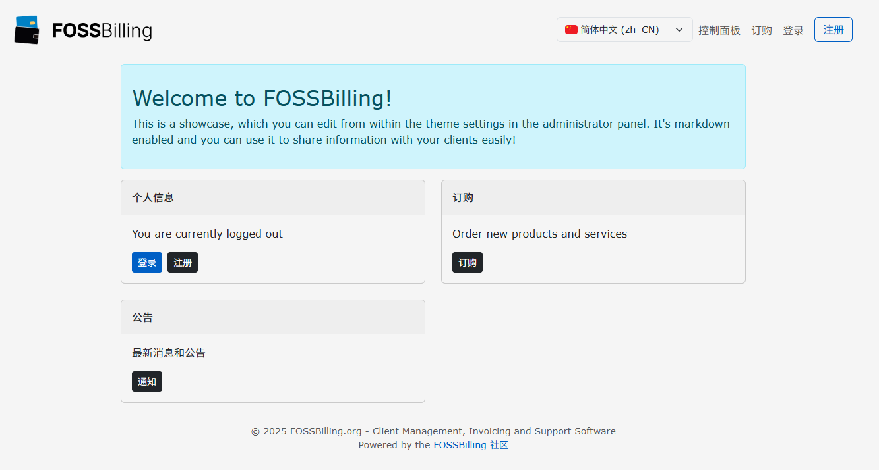Open the 简体中文 (zh_CN) language dropdown

coord(624,30)
